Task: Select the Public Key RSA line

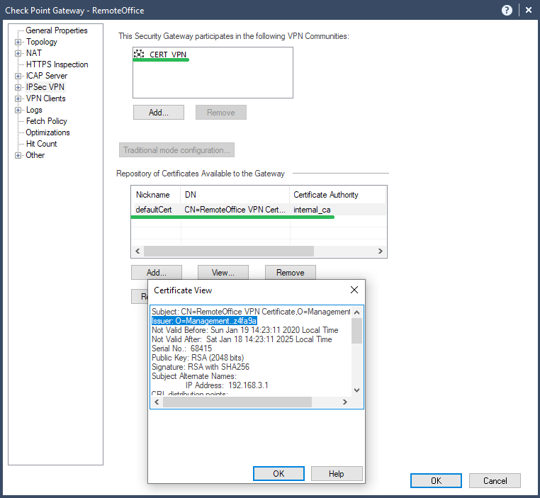Action: click(x=198, y=358)
